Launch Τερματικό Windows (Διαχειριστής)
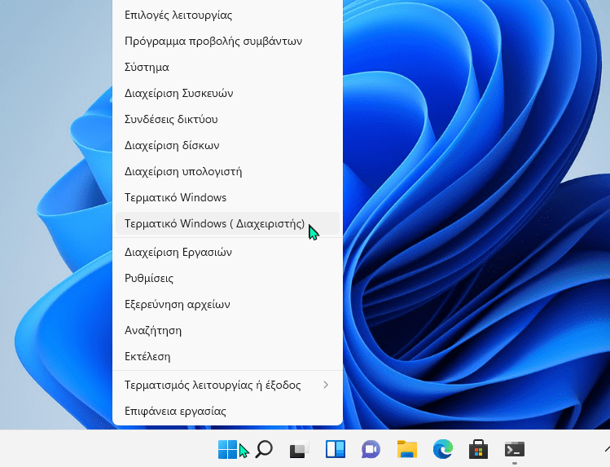610x467 pixels. (227, 223)
